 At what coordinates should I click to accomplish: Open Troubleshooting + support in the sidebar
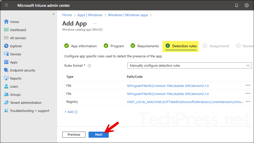tap(30, 111)
